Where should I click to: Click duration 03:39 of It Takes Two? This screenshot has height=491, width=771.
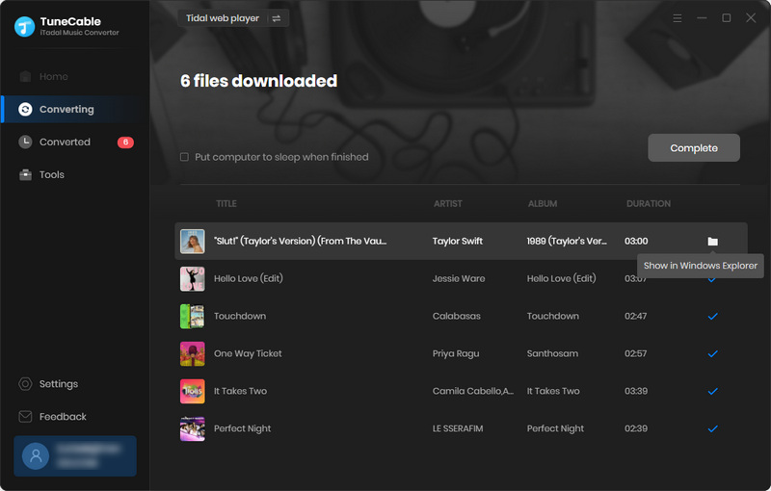click(636, 391)
